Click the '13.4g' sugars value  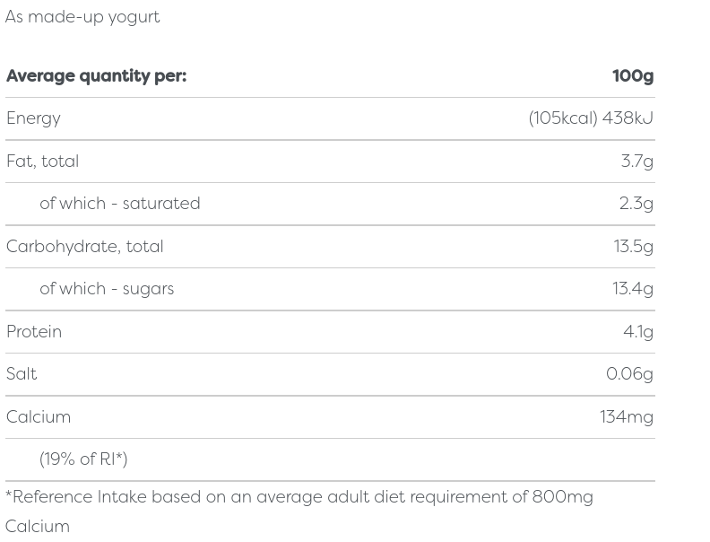(632, 289)
